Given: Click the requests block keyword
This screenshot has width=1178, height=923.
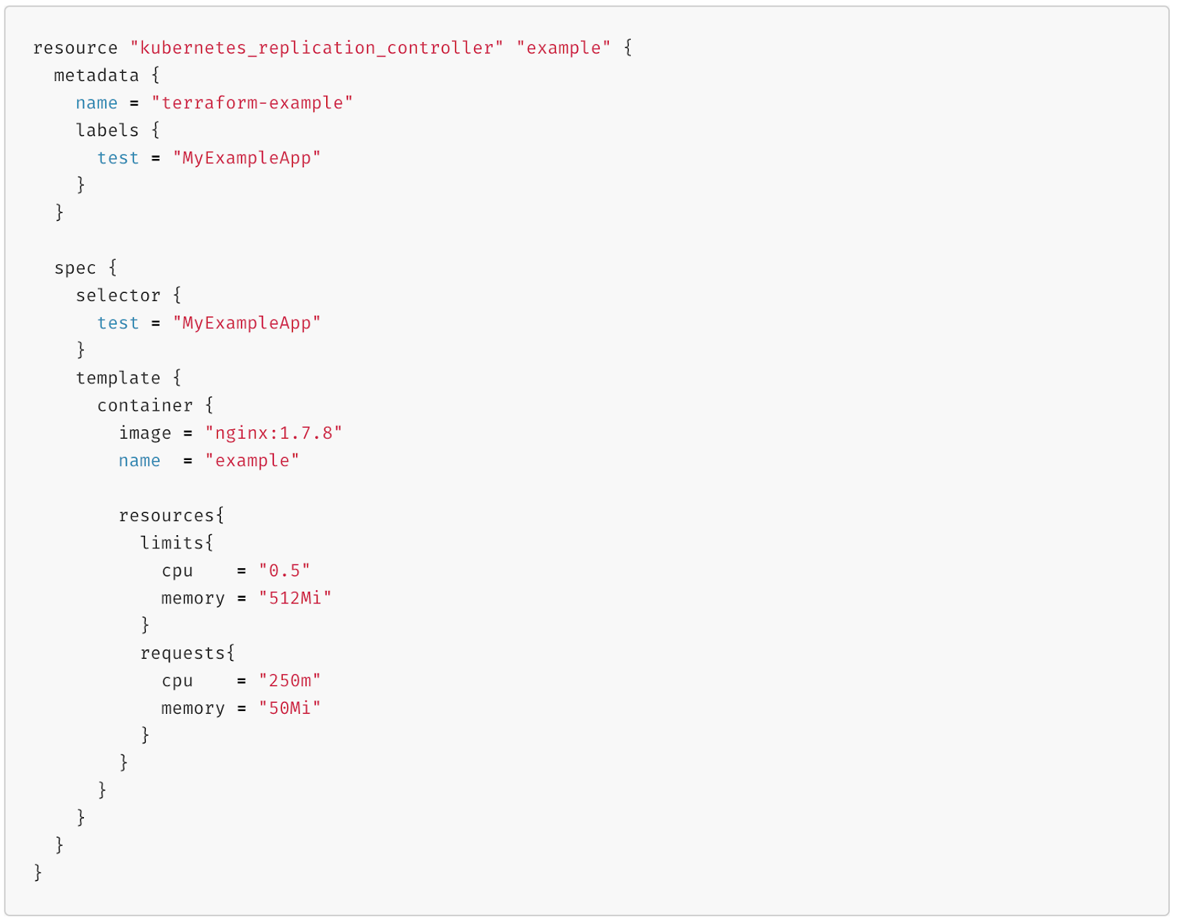Looking at the screenshot, I should (183, 653).
